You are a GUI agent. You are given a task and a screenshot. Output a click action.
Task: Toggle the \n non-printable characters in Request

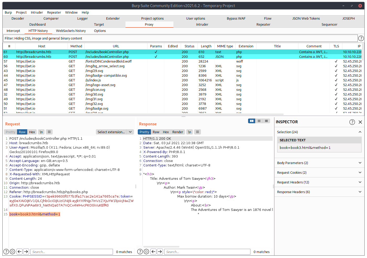[x=41, y=132]
